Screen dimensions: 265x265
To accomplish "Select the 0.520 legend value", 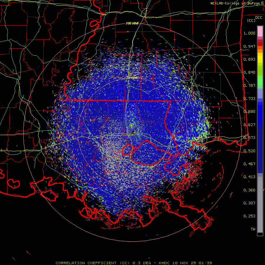I will coord(249,151).
